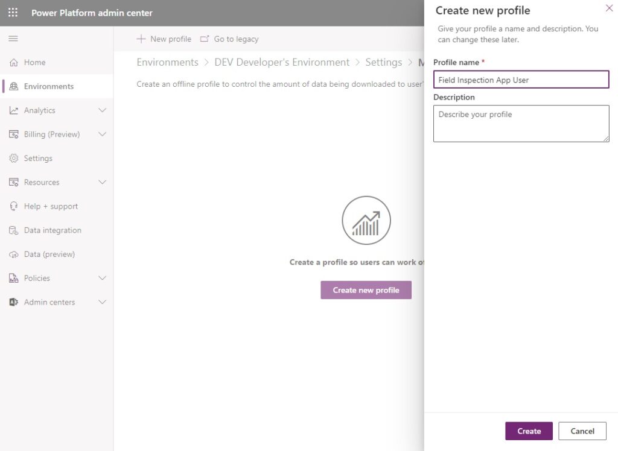The width and height of the screenshot is (618, 451).
Task: Expand the Billing (Preview) section
Action: coord(103,134)
